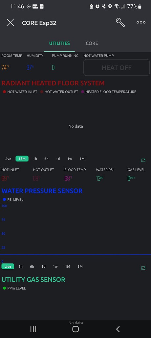The width and height of the screenshot is (151, 338).
Task: Toggle the HOT WATER OUTLET legend series
Action: pos(59,92)
